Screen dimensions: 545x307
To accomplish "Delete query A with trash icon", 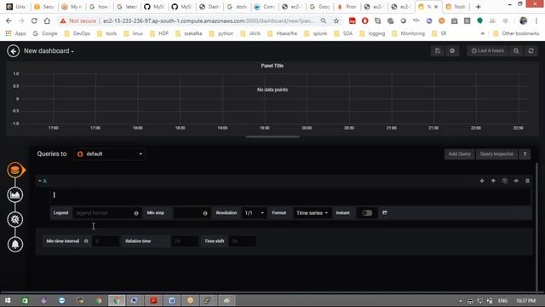I will [x=527, y=181].
